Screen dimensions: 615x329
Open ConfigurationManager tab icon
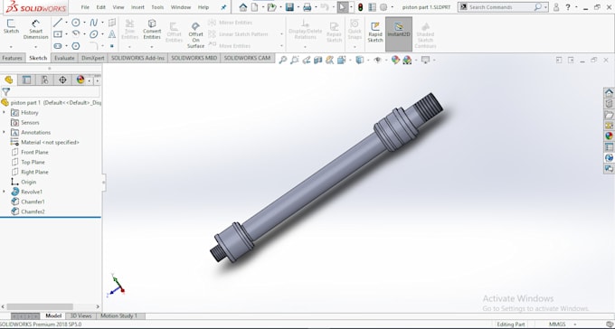(x=44, y=80)
